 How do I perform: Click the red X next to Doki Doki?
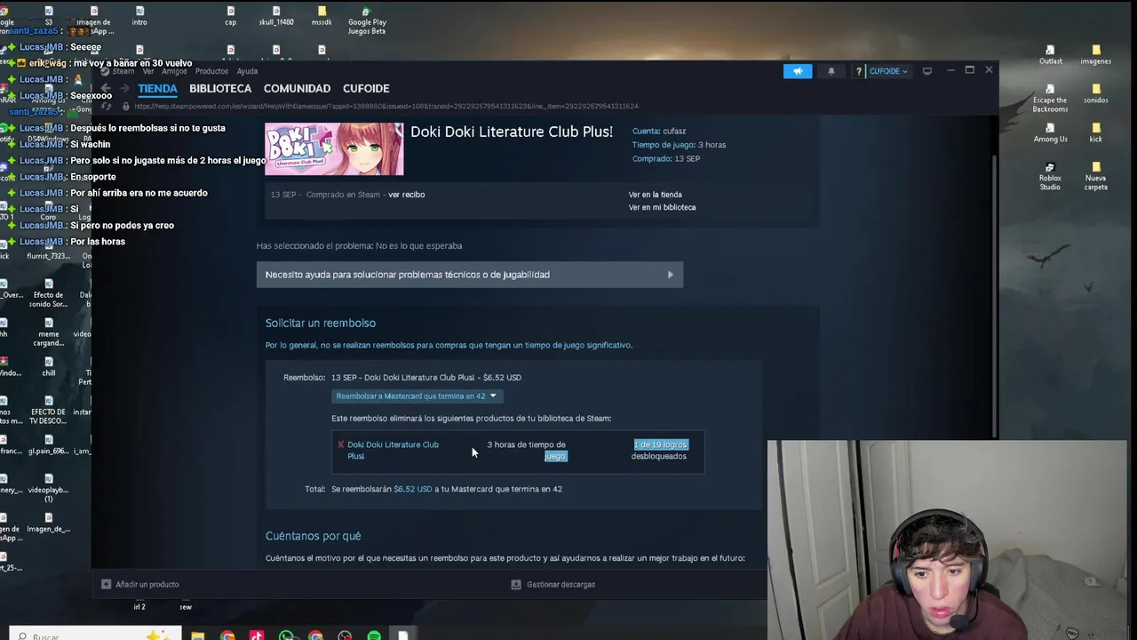point(340,444)
